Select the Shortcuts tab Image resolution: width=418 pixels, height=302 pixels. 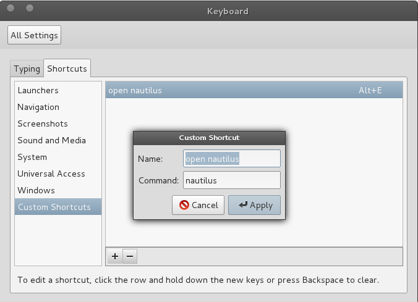click(x=67, y=69)
